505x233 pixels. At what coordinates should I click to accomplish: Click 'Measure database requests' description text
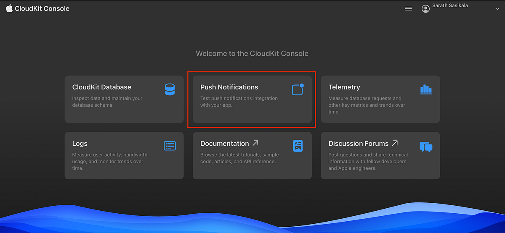[x=367, y=105]
